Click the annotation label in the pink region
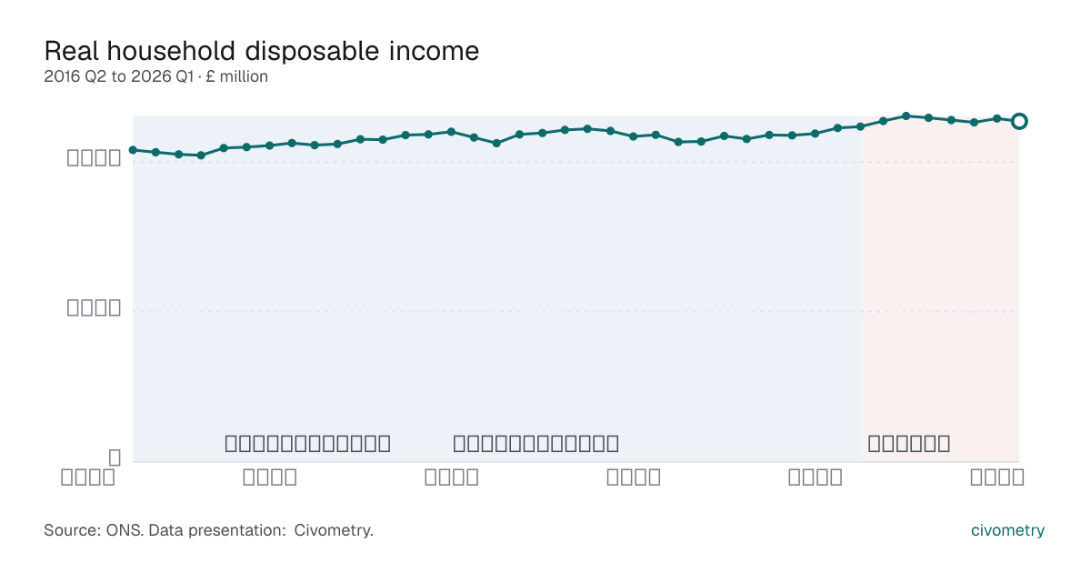 pyautogui.click(x=909, y=444)
